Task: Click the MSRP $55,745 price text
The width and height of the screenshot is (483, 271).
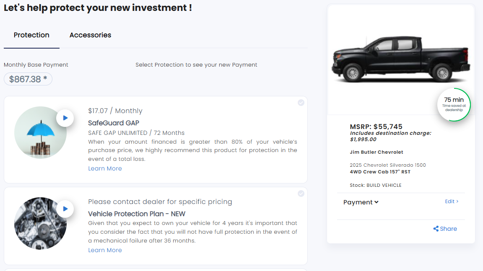Action: click(x=376, y=126)
